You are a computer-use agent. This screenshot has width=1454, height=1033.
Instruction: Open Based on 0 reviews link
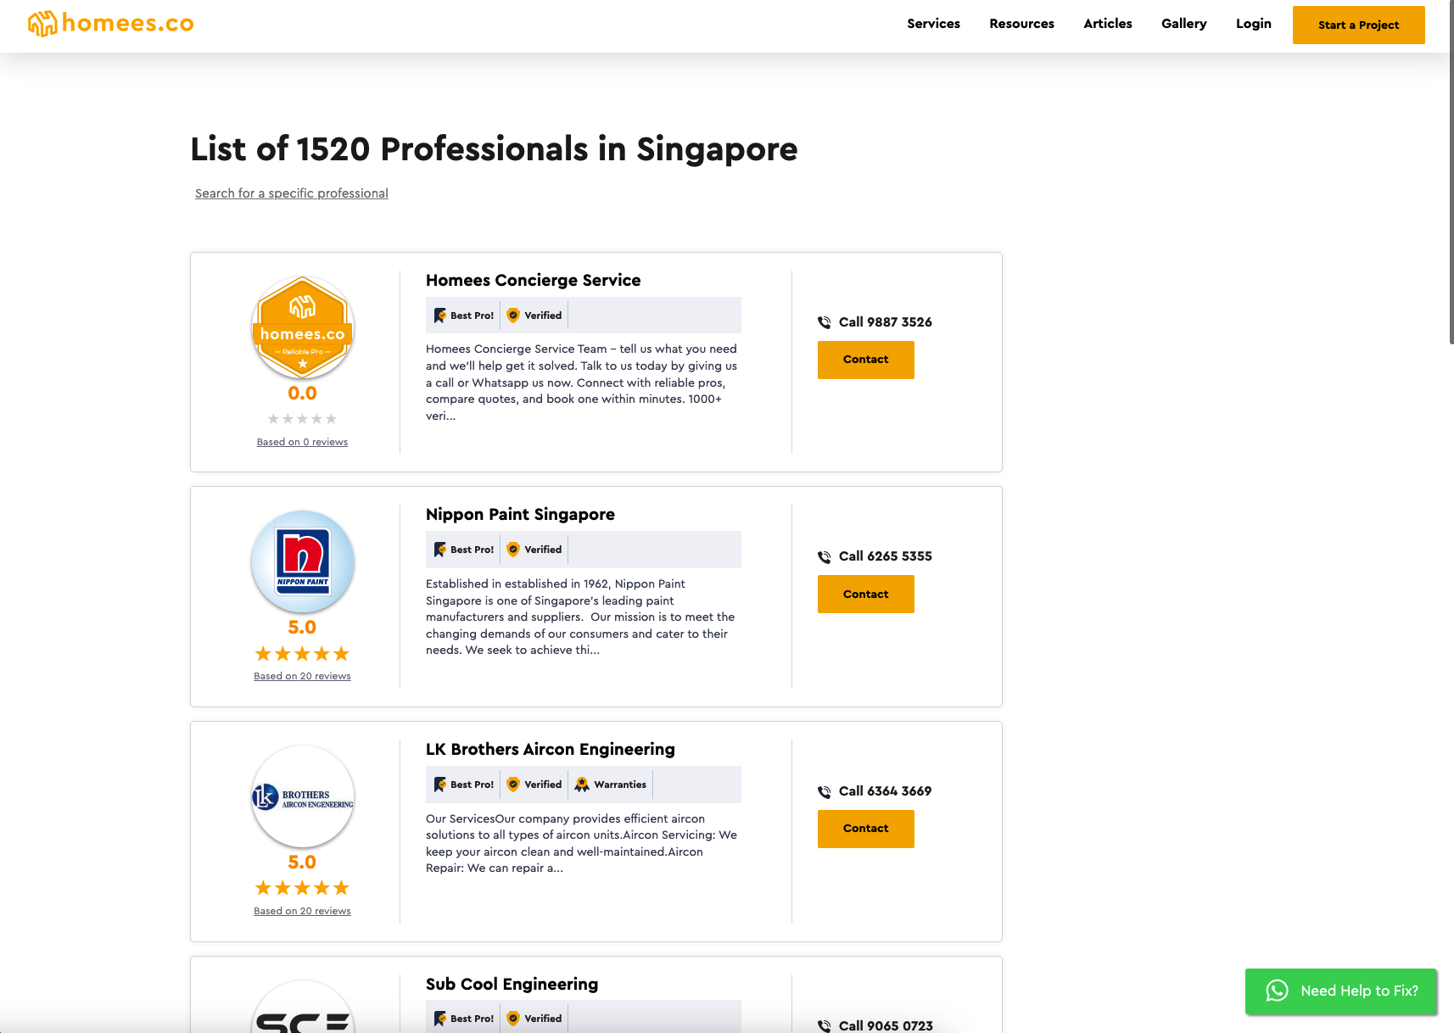pyautogui.click(x=302, y=442)
